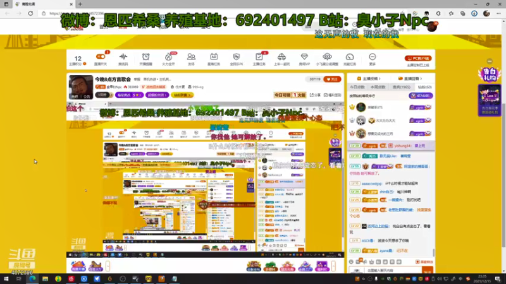Switch to the nobles (1965) tab

coord(402,87)
